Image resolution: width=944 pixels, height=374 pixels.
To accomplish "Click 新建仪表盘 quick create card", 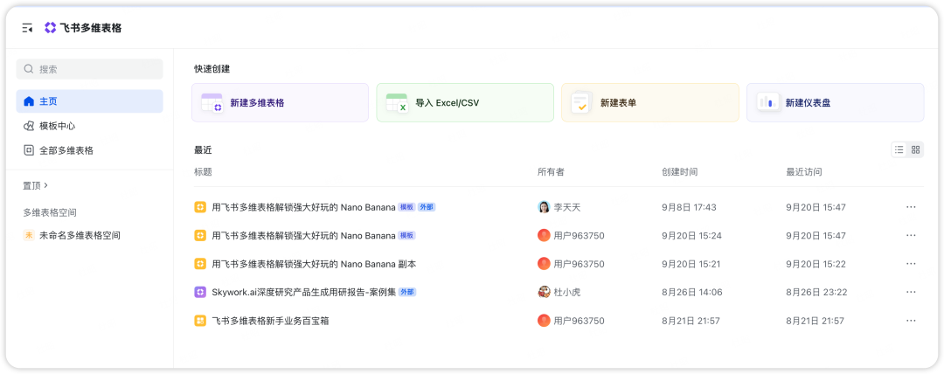I will [835, 103].
